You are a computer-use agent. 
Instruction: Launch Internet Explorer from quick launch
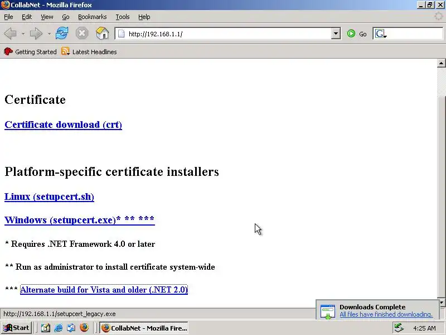pos(59,328)
